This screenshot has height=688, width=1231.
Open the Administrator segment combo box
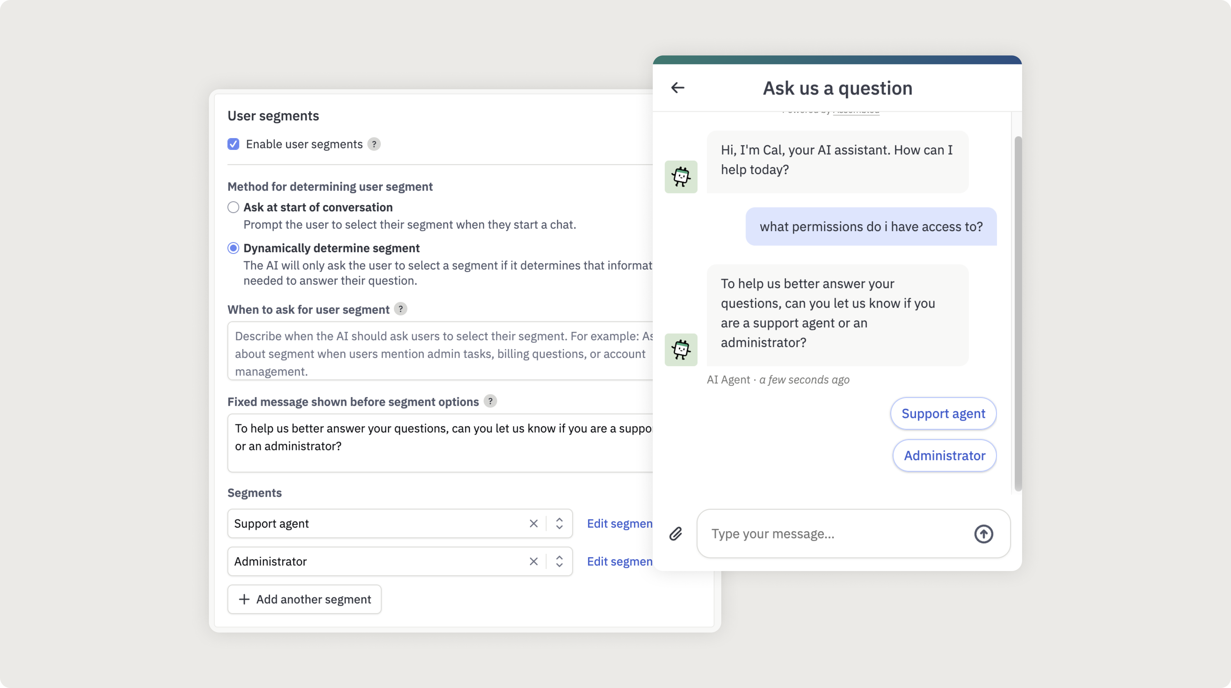click(400, 561)
